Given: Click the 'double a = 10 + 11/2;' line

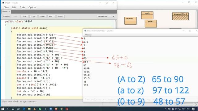Looking at the screenshot, I should coord(33,71).
